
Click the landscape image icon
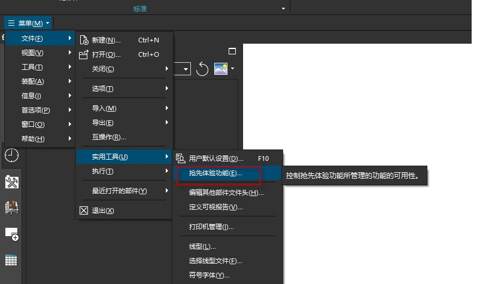pos(221,69)
